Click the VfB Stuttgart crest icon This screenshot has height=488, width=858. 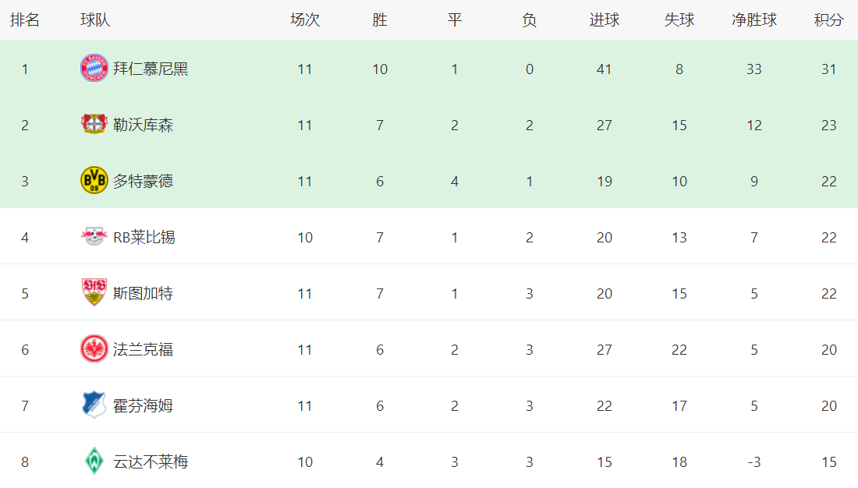pos(94,293)
